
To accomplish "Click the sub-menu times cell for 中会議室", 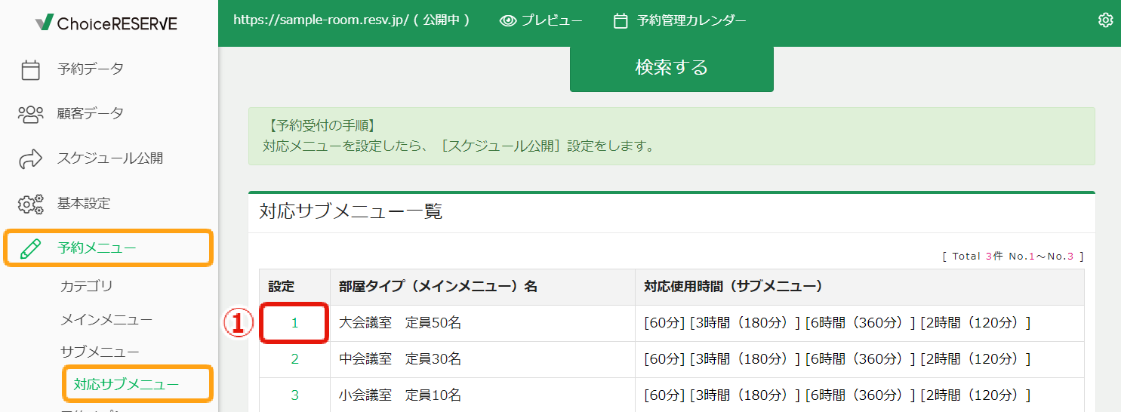I will coord(860,359).
